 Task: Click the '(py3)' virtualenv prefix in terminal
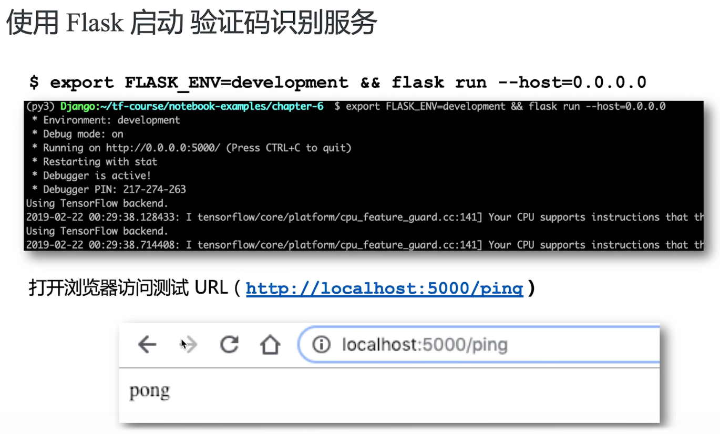(x=41, y=107)
